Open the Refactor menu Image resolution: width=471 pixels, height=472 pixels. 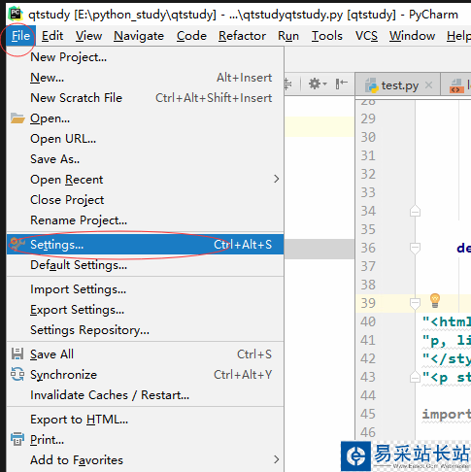(x=242, y=36)
